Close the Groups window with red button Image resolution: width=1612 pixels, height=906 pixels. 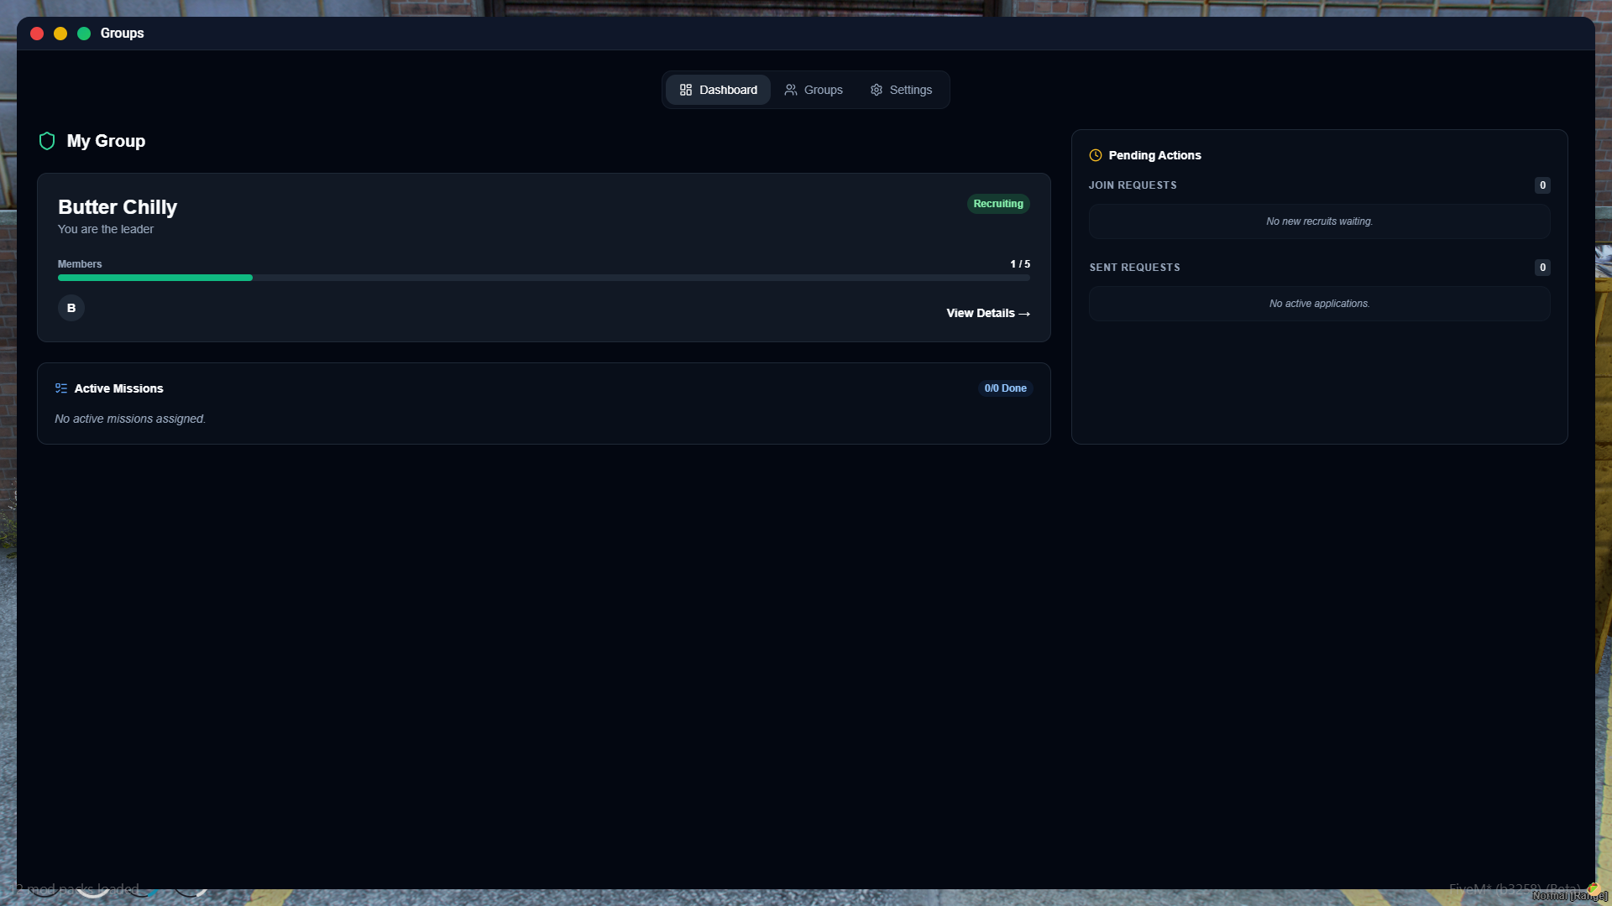(x=37, y=34)
